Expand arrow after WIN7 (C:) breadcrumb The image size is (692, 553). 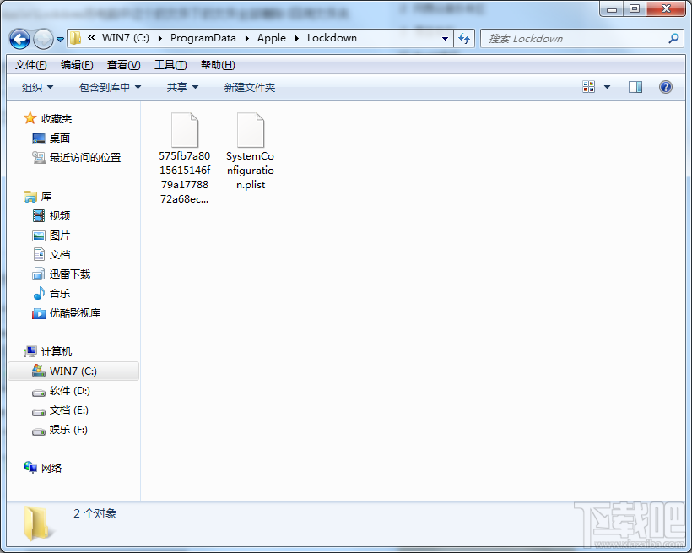point(159,39)
